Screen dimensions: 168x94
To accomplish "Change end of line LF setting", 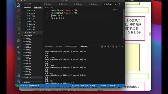I will [98, 85].
